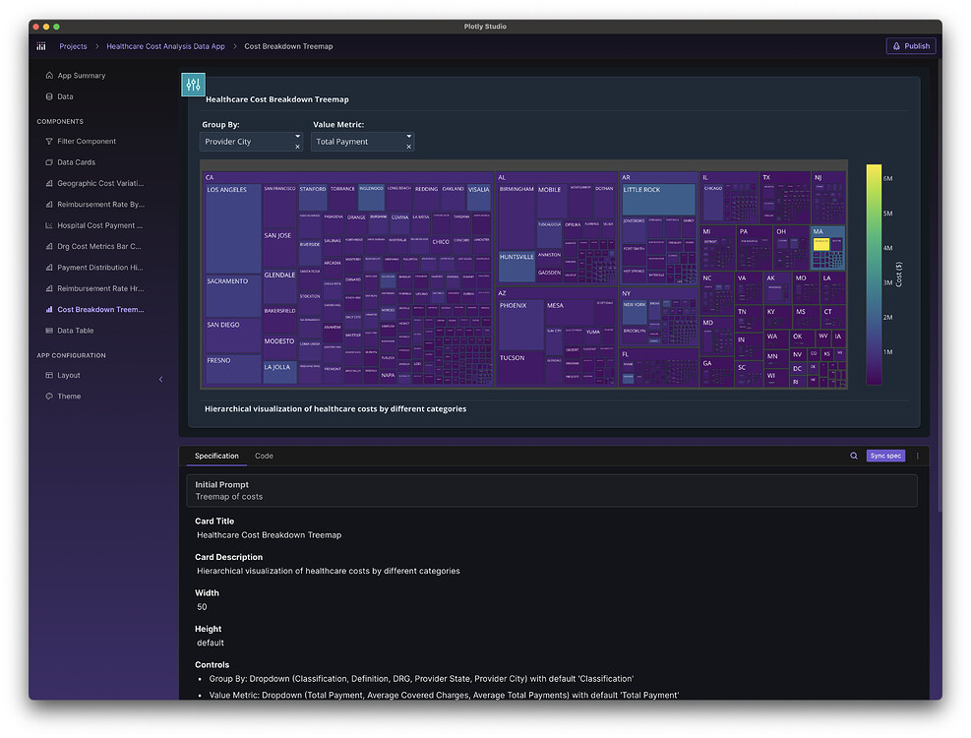This screenshot has width=971, height=738.
Task: Switch to the Code tab
Action: coord(264,456)
